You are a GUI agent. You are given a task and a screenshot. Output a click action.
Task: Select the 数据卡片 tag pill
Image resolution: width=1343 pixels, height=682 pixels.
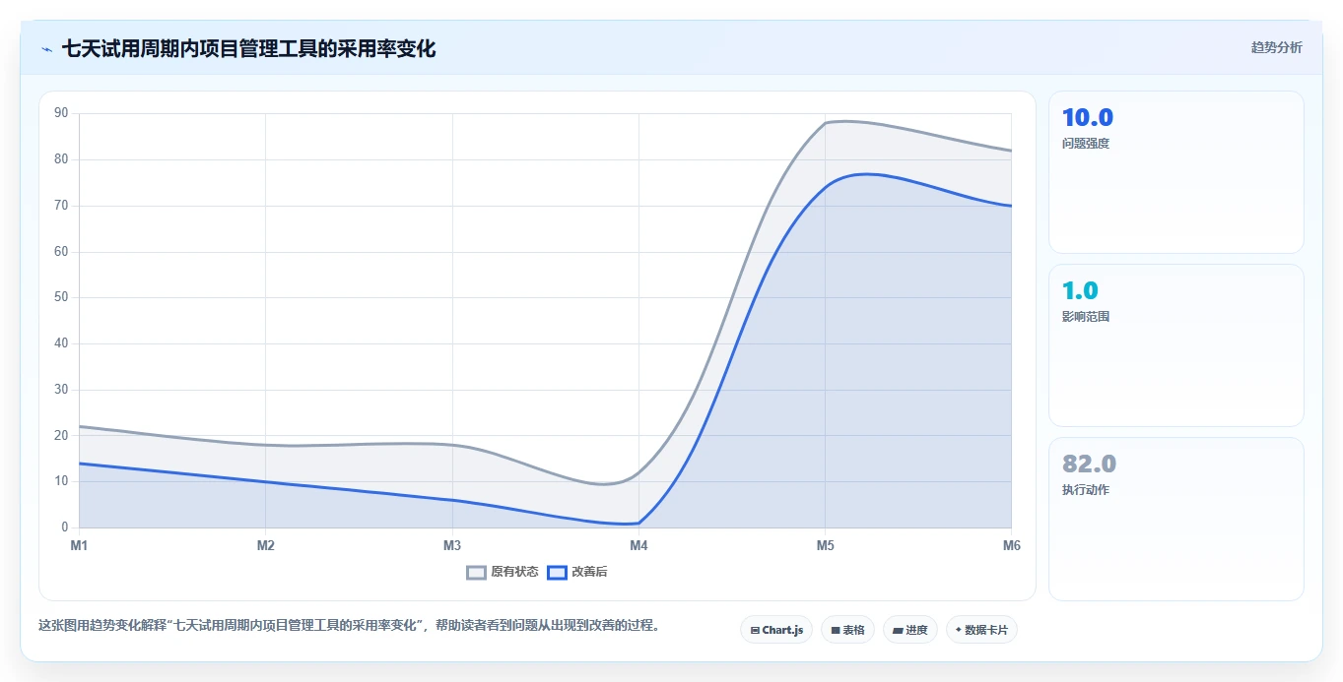pos(981,630)
